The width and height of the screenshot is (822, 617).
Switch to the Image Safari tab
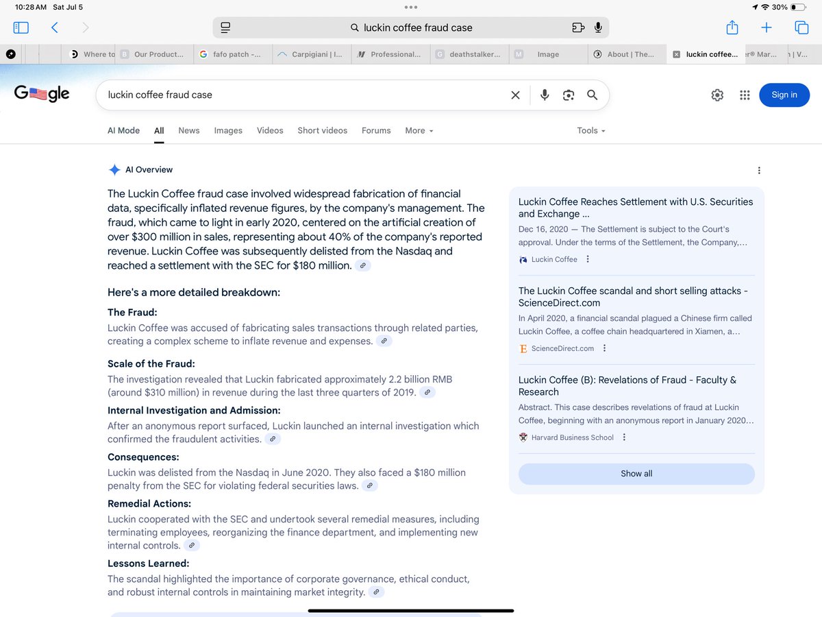click(548, 54)
